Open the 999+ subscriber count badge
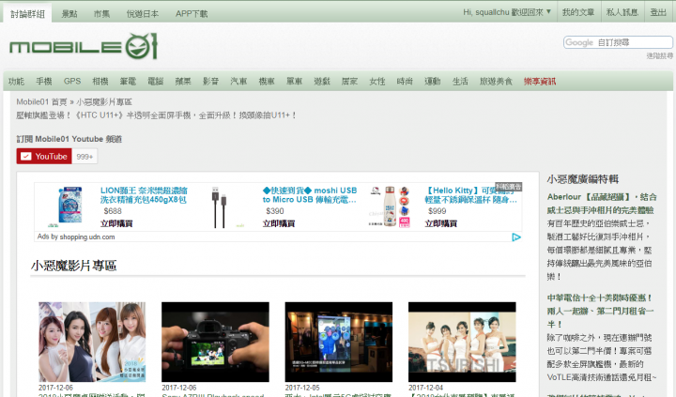676x397 pixels. tap(84, 157)
